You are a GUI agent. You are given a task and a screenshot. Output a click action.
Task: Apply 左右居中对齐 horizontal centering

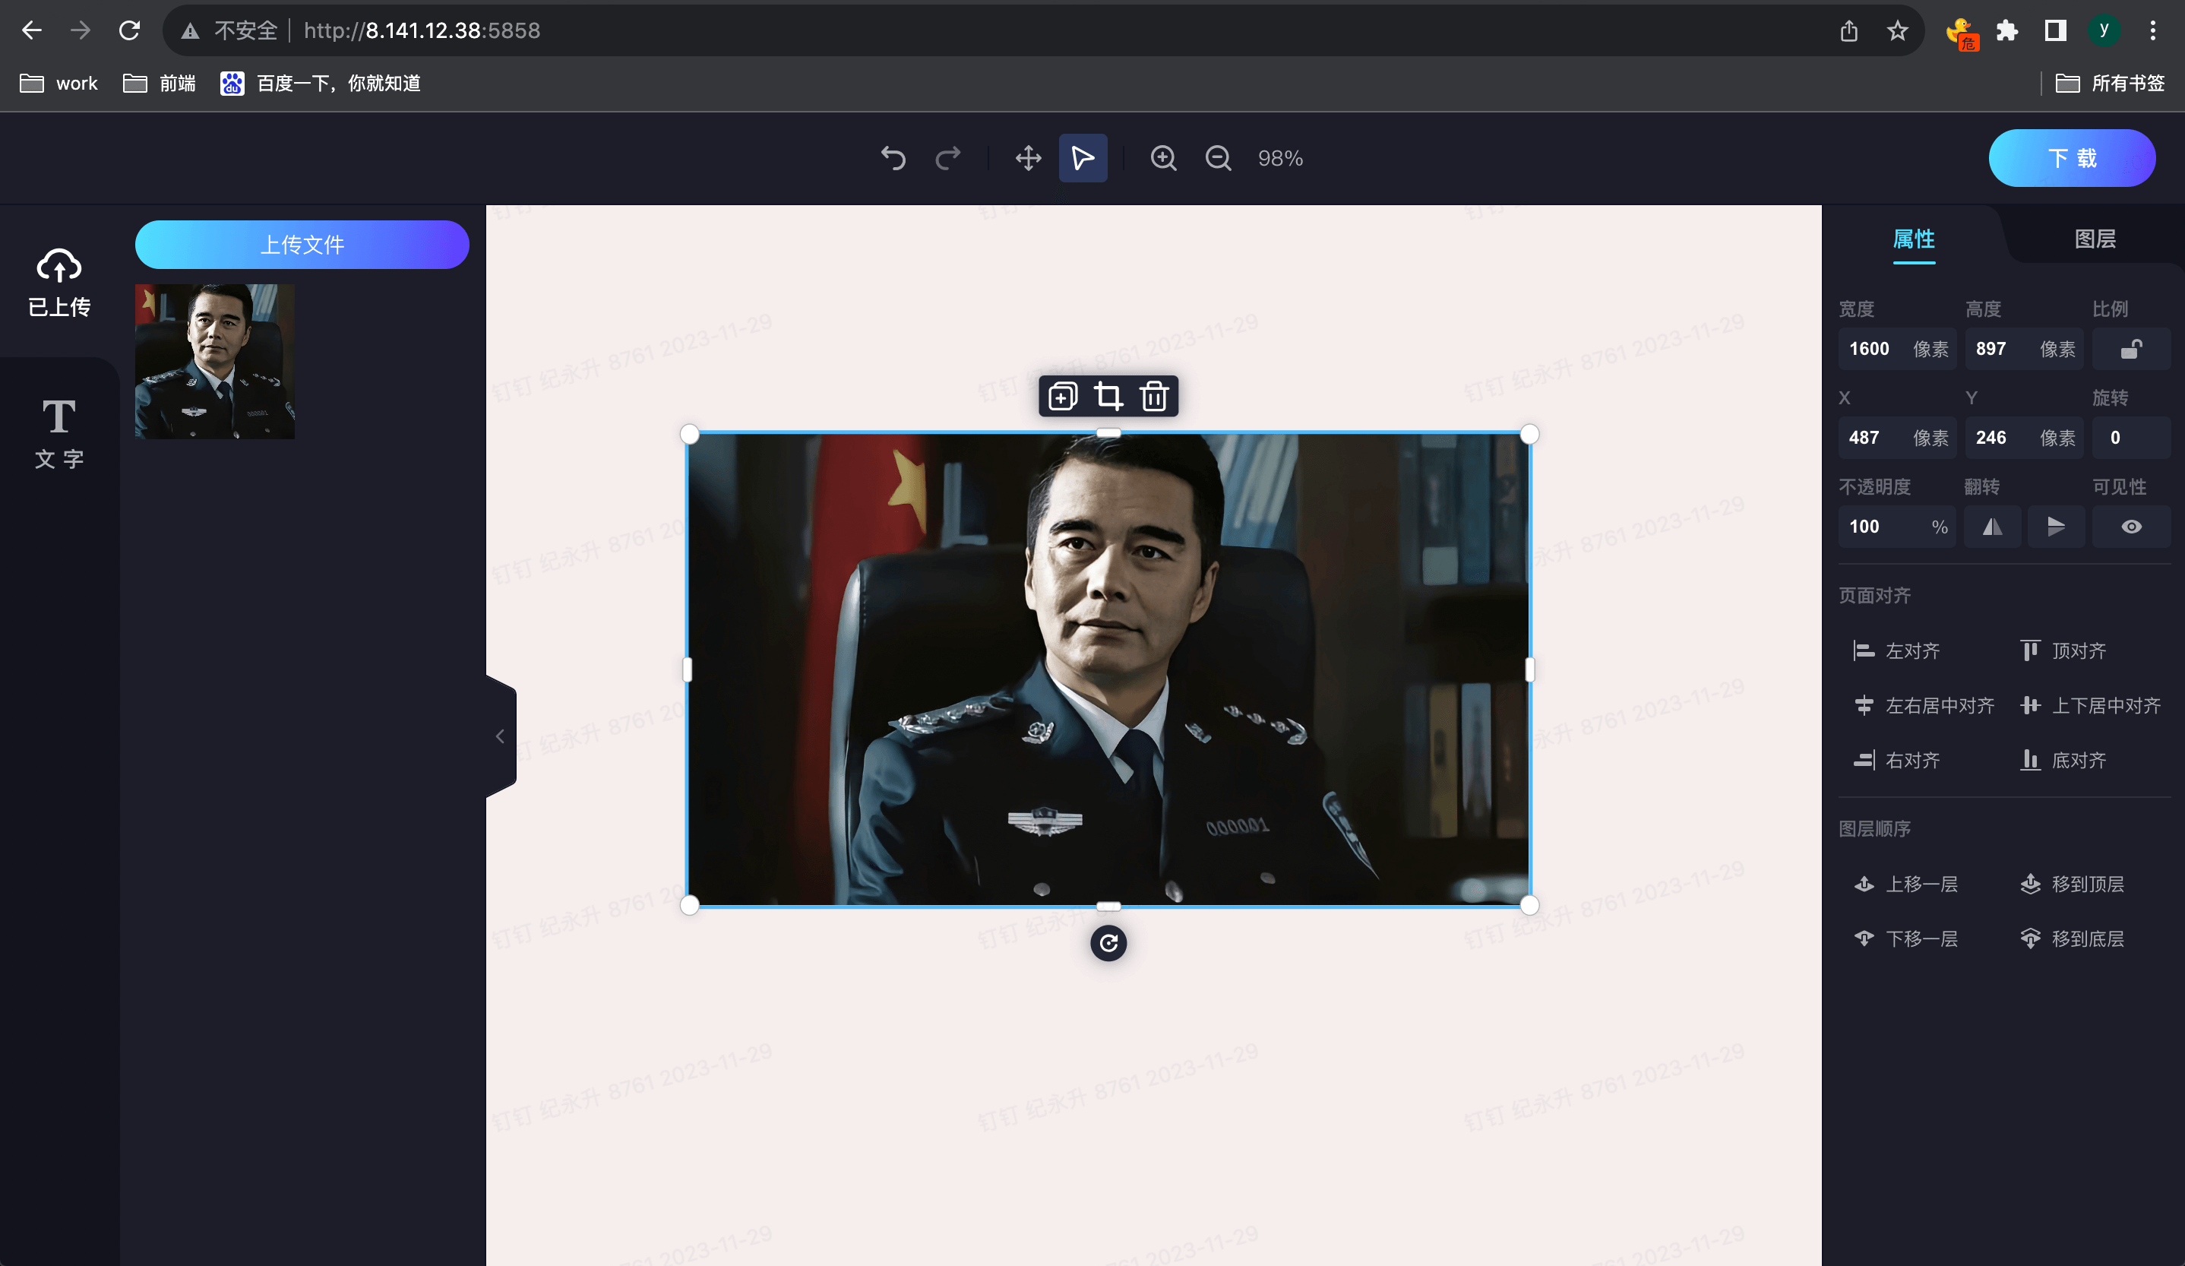click(1923, 705)
